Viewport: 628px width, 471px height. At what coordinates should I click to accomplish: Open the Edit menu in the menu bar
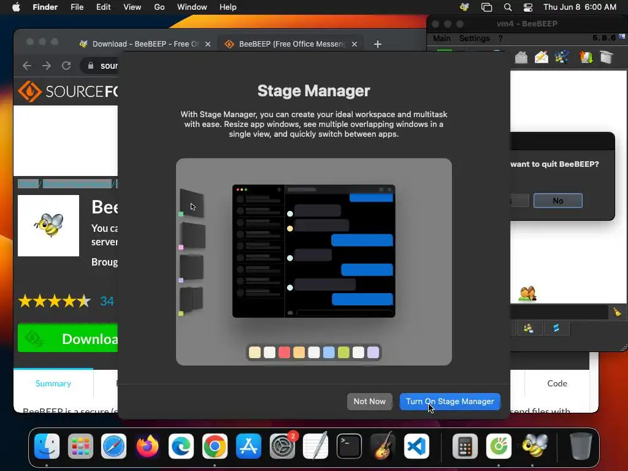[x=103, y=7]
